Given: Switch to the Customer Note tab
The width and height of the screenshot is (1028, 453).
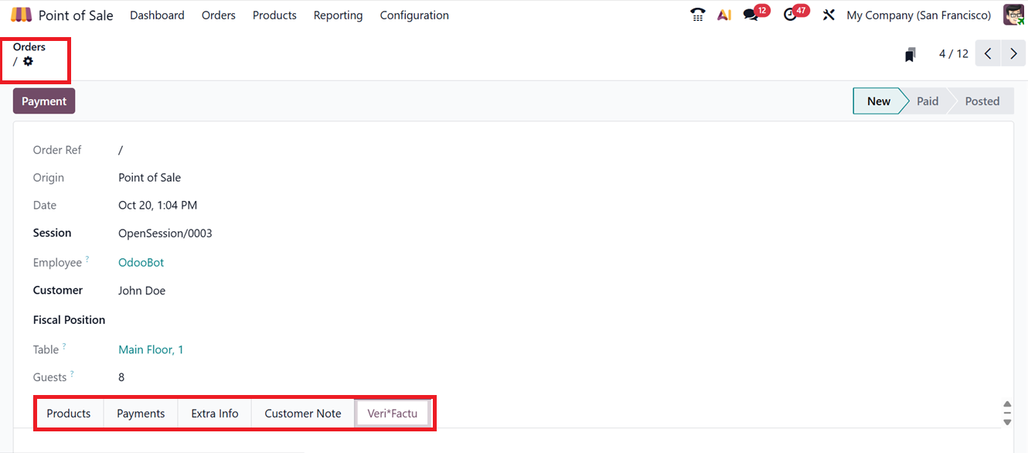Looking at the screenshot, I should pos(303,414).
